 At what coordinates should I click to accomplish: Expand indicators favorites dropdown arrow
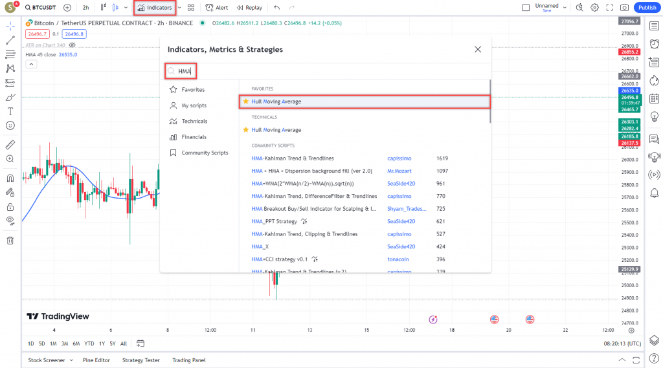[180, 8]
